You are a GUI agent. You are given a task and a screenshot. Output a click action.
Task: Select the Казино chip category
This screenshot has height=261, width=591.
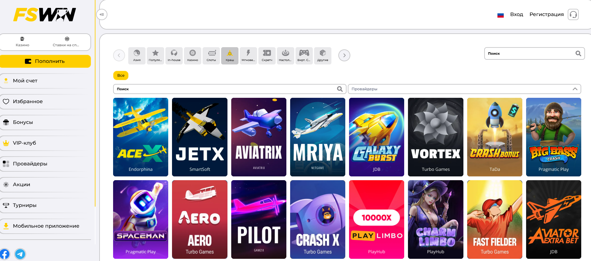click(192, 56)
